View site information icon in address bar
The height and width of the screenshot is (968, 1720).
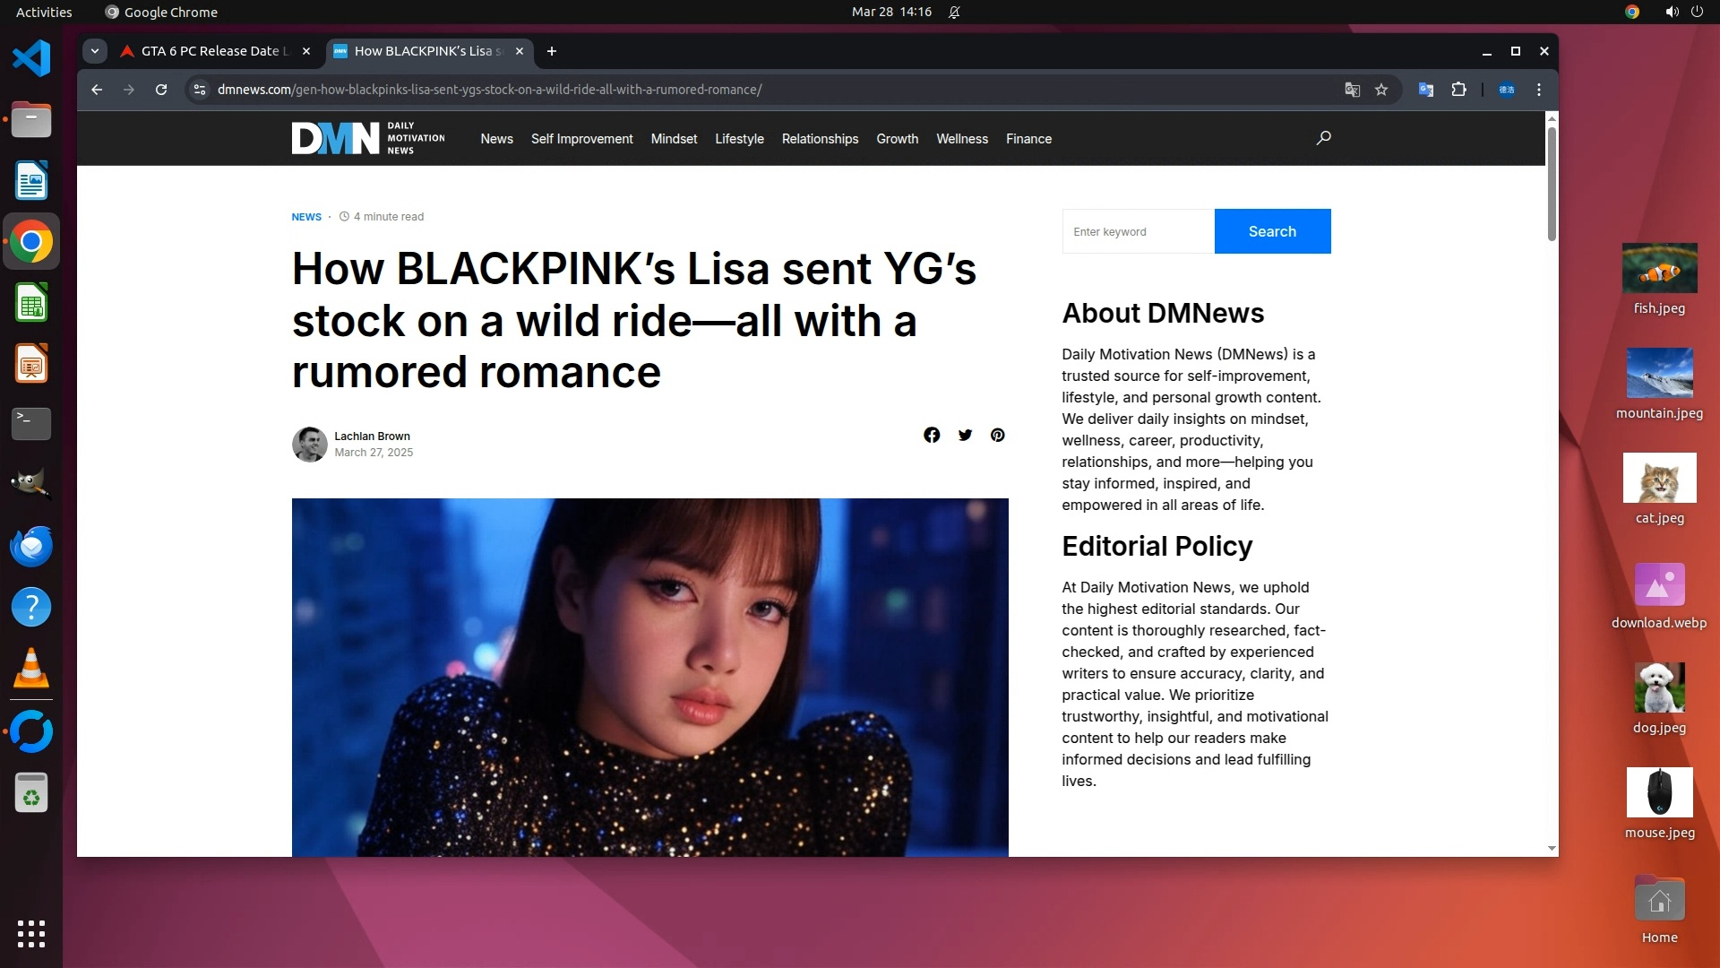(x=200, y=90)
